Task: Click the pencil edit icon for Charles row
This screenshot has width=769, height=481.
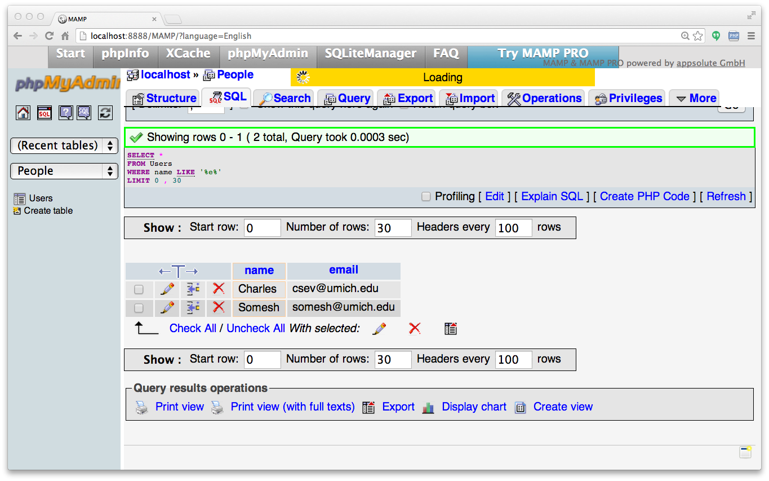Action: (167, 289)
